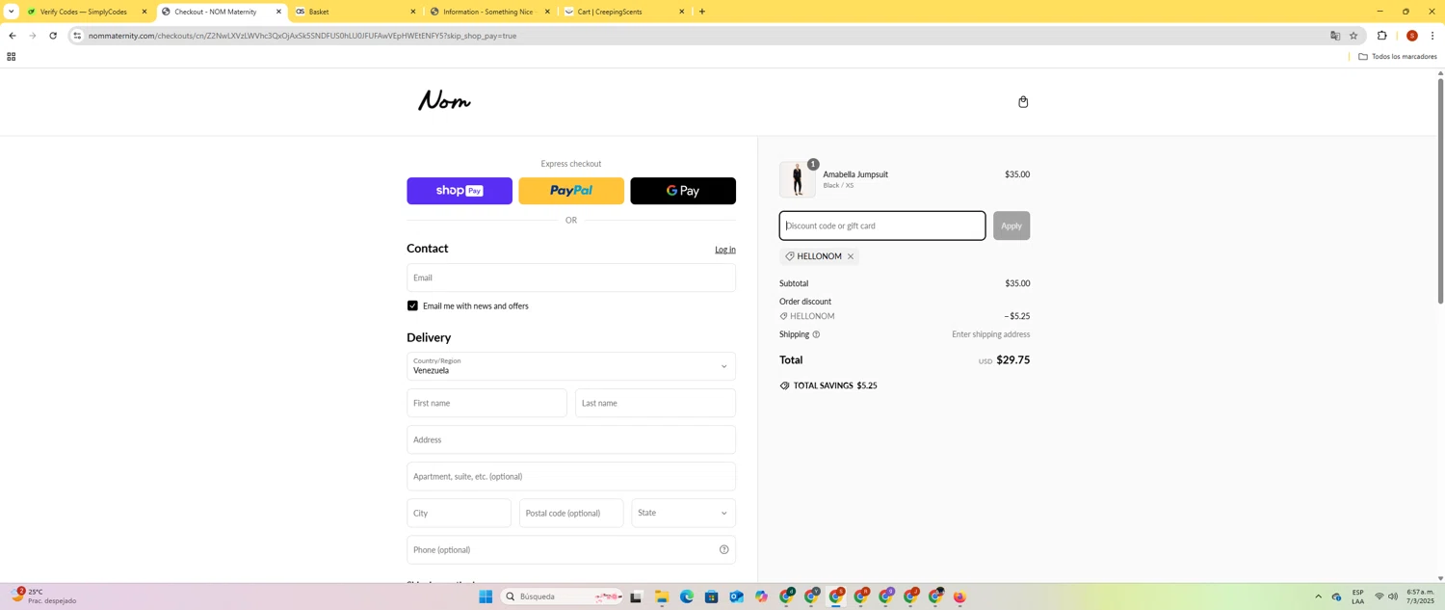View site information icon in address bar
This screenshot has height=610, width=1445.
(x=77, y=36)
